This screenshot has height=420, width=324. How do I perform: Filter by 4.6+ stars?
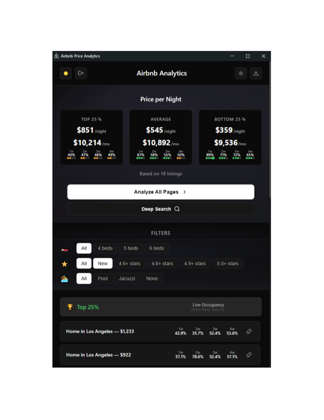pyautogui.click(x=129, y=264)
